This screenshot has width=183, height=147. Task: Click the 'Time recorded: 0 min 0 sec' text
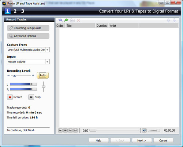[25, 113]
